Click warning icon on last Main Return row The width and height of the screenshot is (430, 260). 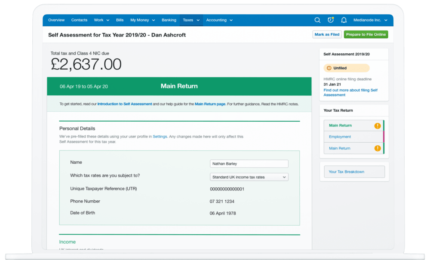(x=378, y=148)
